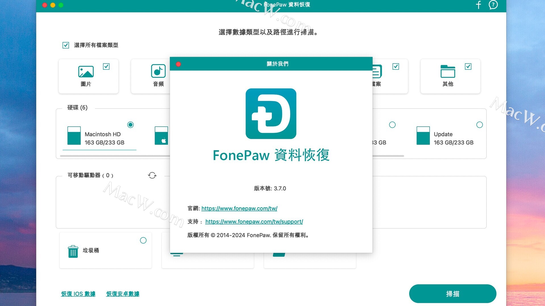Click the Update drive icon
545x306 pixels.
(423, 136)
